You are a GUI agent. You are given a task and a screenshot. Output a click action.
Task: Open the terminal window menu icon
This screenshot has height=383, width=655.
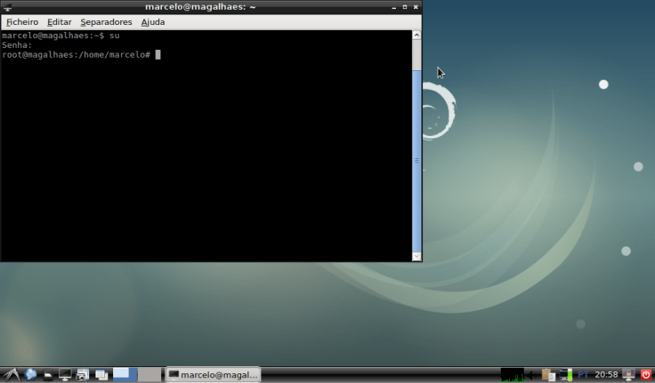coord(7,6)
